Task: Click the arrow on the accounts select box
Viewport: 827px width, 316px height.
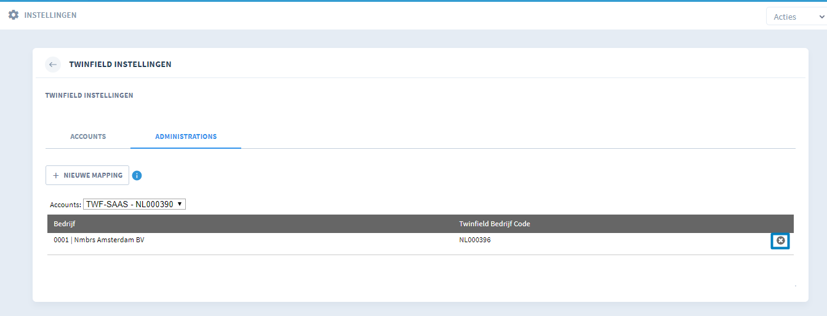Action: coord(180,204)
